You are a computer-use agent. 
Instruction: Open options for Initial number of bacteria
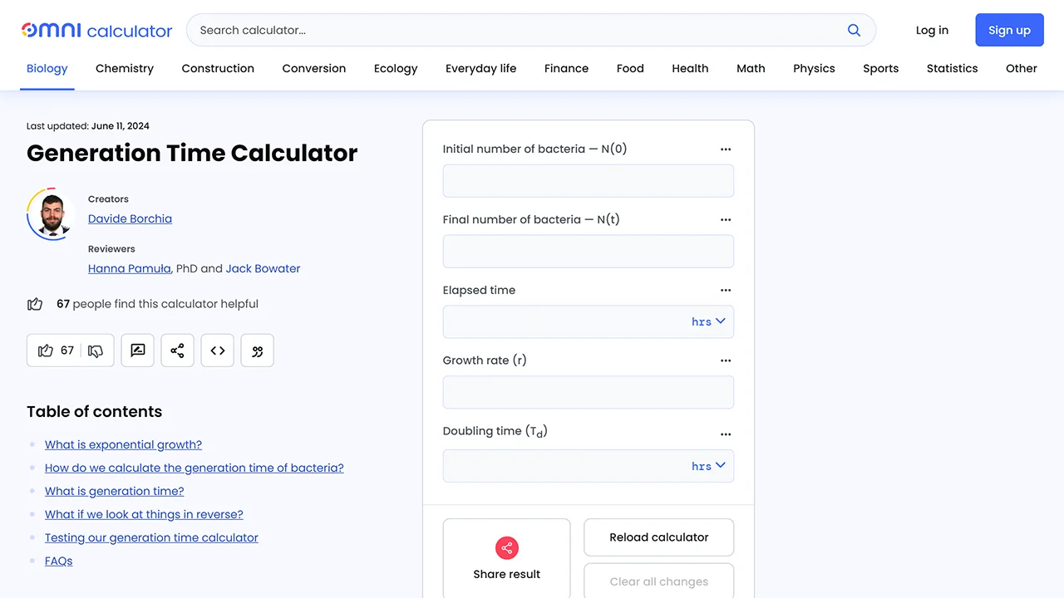point(726,149)
